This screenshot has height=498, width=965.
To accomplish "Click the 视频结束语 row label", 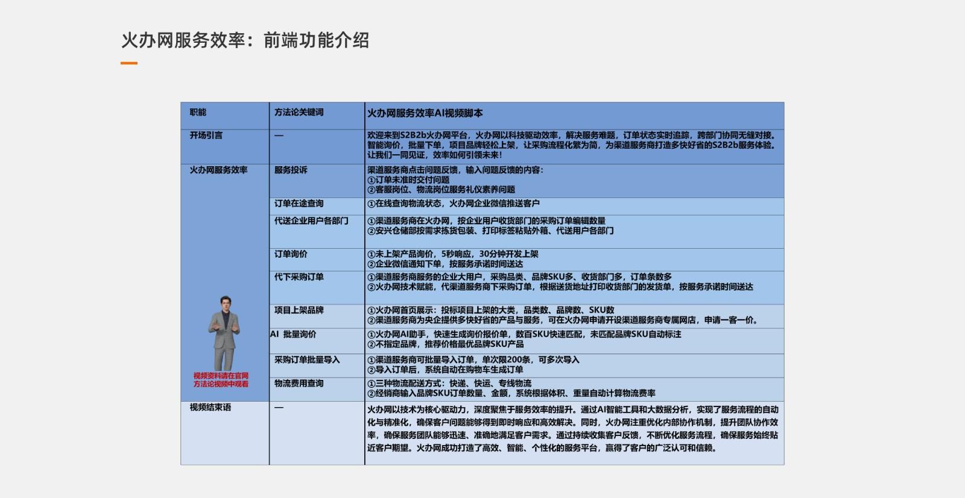I will (x=210, y=408).
